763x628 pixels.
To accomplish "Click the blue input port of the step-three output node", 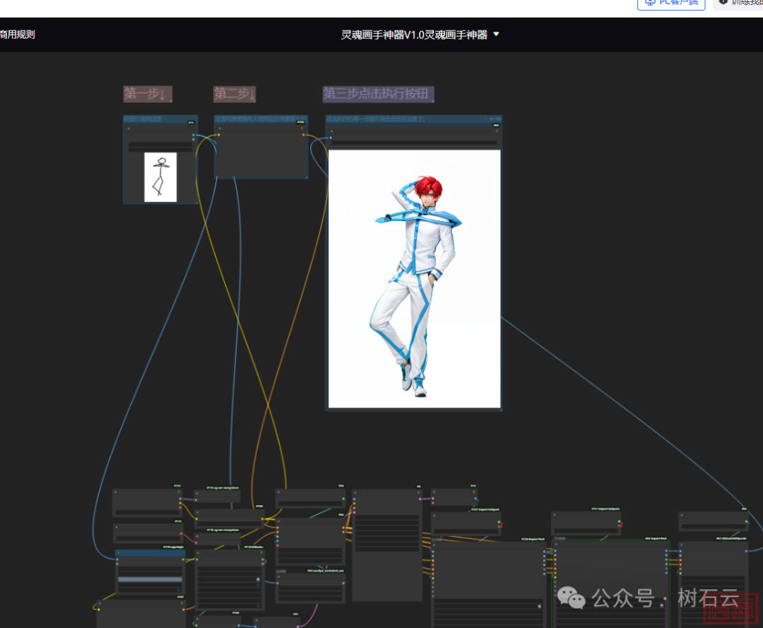I will 331,138.
